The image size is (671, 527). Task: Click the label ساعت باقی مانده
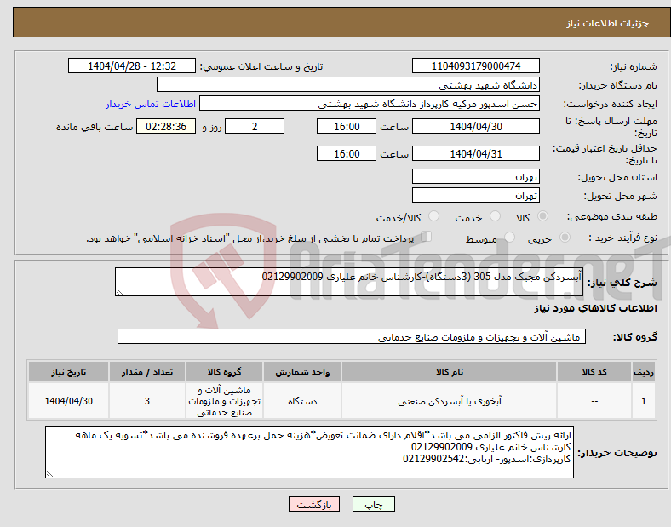[x=95, y=127]
